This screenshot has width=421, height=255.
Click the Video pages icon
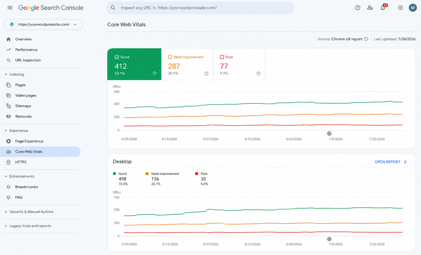pyautogui.click(x=9, y=95)
